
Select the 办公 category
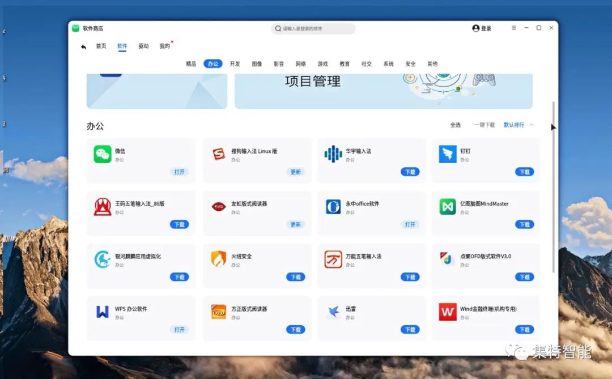213,63
